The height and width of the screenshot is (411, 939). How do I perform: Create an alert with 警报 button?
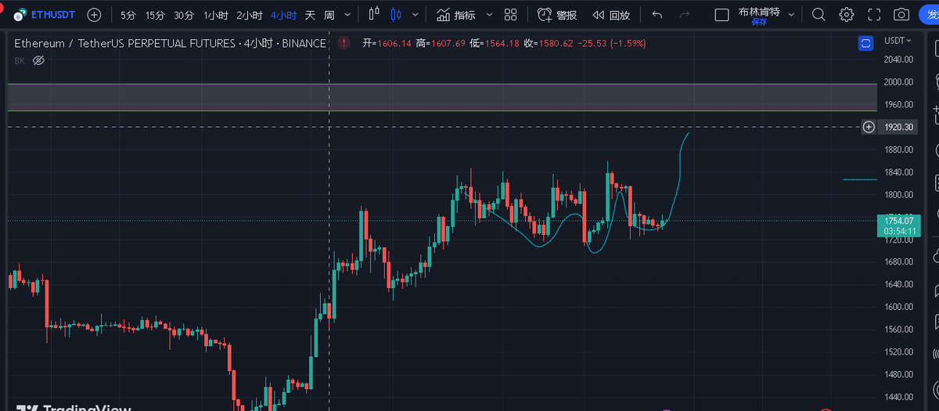[x=558, y=15]
